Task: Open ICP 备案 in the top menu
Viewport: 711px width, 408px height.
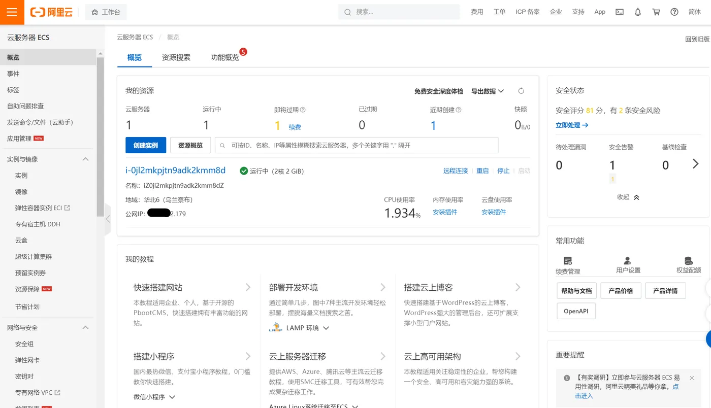Action: point(528,12)
